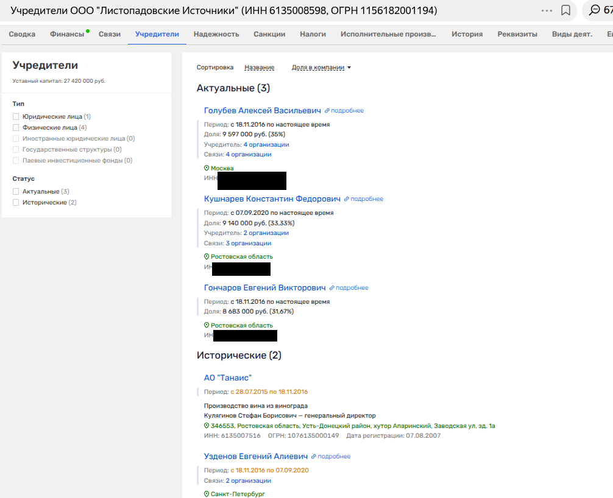This screenshot has height=498, width=613.
Task: Open АО "Танаис" company page
Action: pos(228,378)
